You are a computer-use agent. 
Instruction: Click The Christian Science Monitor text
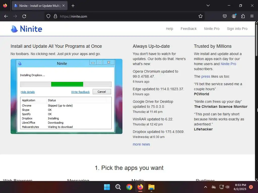coord(221,107)
